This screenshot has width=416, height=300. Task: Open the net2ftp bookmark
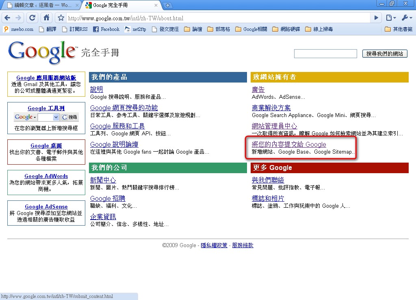point(135,29)
